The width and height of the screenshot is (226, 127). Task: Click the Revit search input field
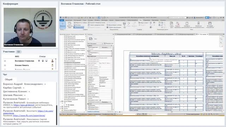[177, 18]
